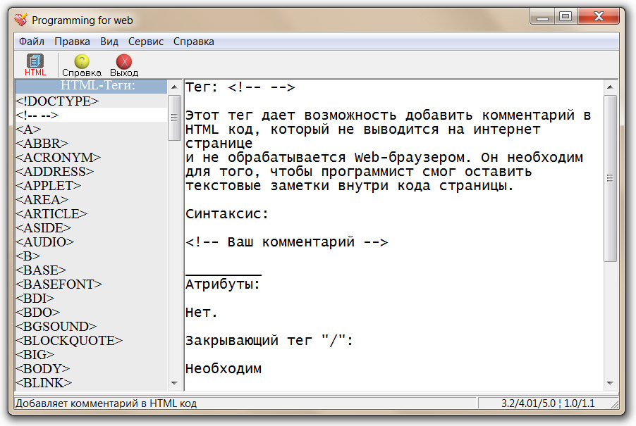Select the <APPLET> tag
Screen dimensions: 636x426
tap(91, 185)
